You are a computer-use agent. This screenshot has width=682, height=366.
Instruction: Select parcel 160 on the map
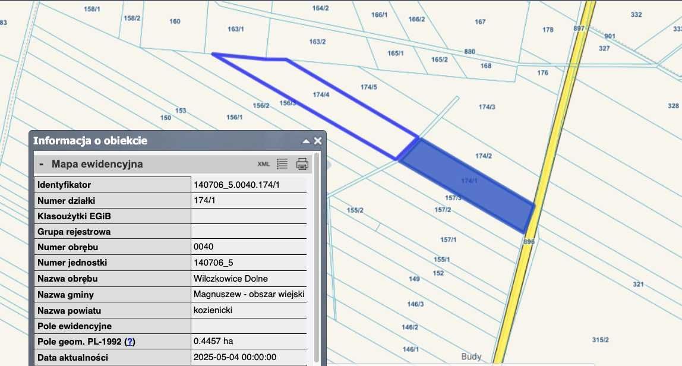click(175, 21)
